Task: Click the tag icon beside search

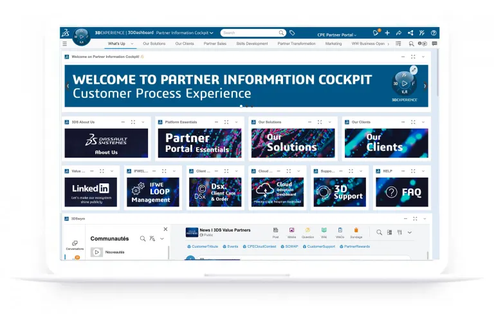Action: coord(292,32)
